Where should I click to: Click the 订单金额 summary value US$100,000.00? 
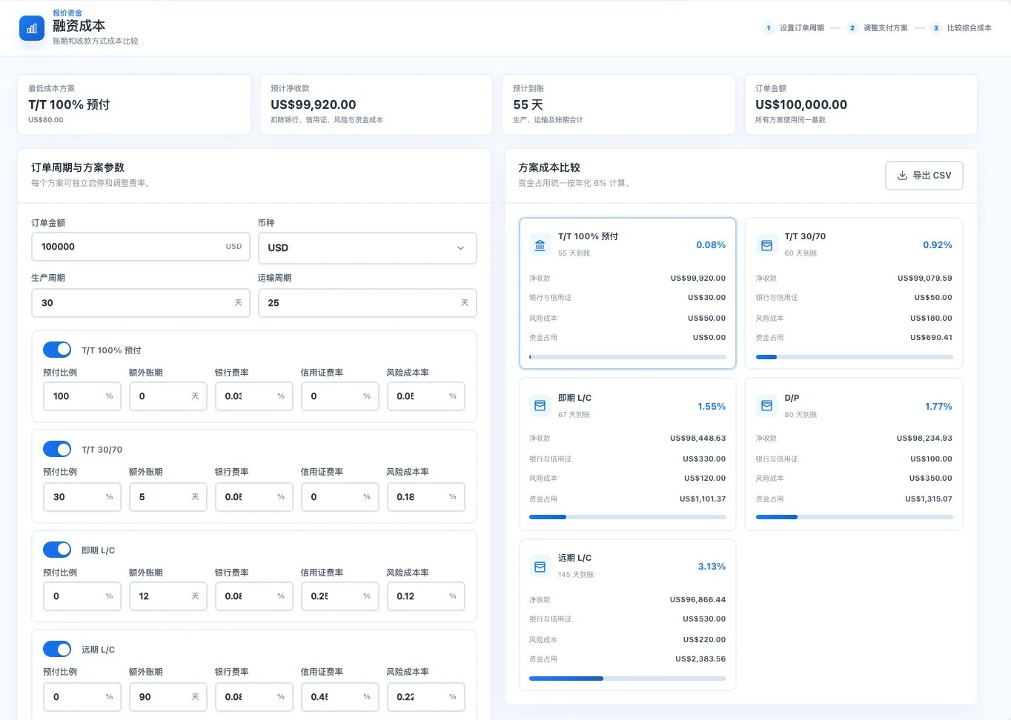[x=801, y=104]
